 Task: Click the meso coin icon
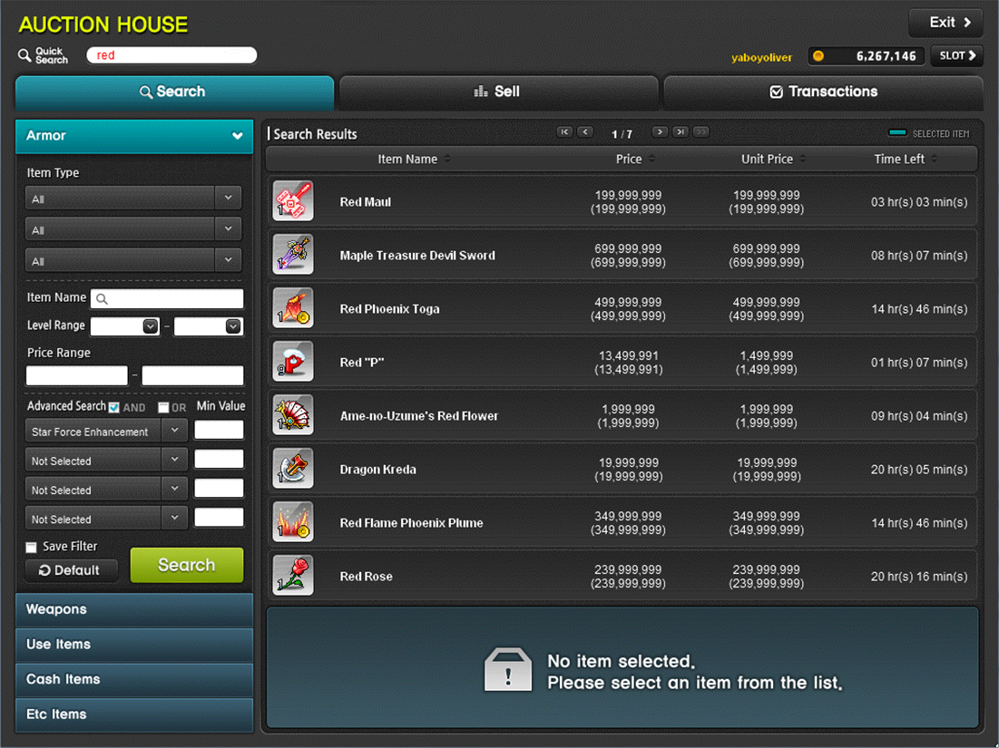(x=818, y=56)
